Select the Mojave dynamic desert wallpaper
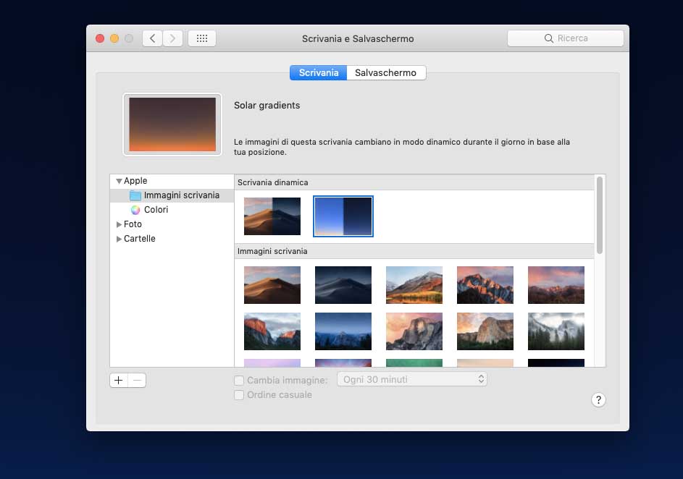The width and height of the screenshot is (683, 479). point(272,216)
